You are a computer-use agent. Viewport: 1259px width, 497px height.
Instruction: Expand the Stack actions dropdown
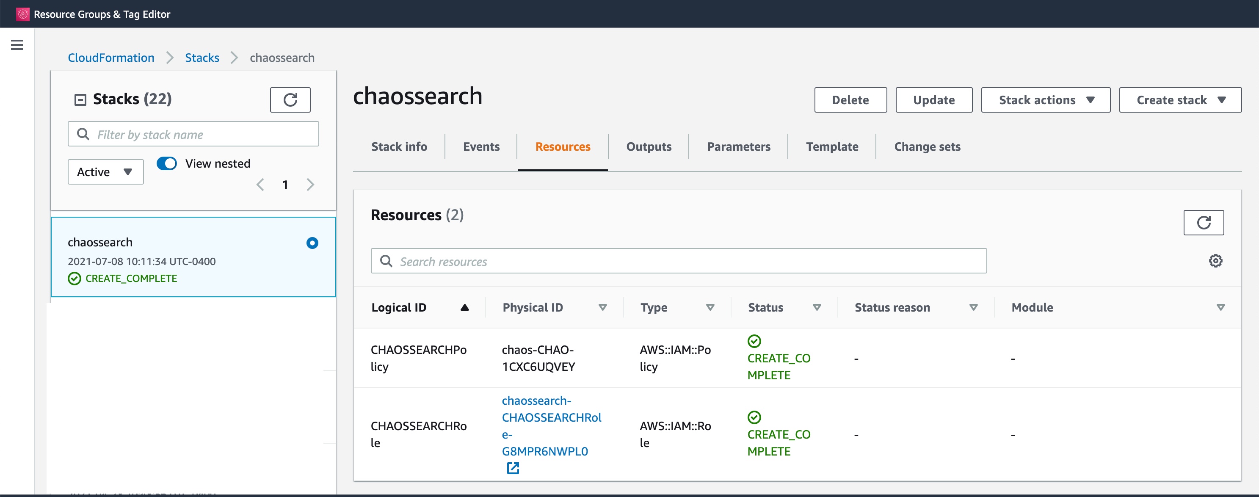point(1045,100)
